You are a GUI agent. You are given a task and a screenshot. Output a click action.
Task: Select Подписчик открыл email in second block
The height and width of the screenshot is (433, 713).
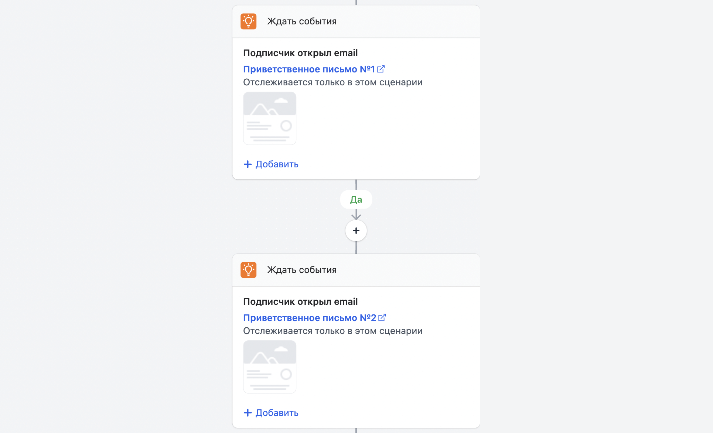click(x=300, y=301)
